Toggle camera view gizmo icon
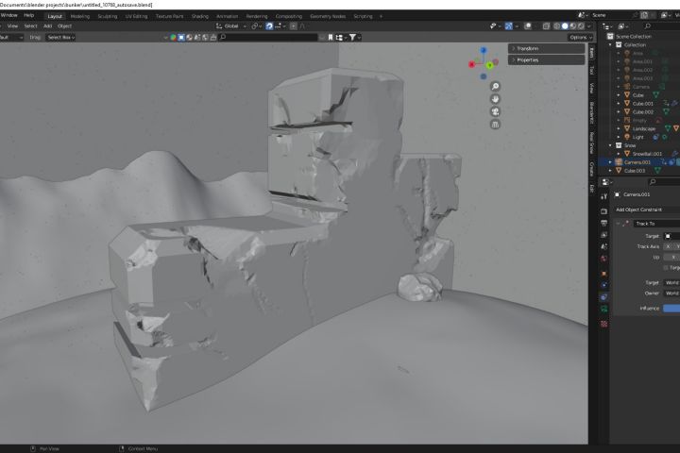680x453 pixels. click(x=495, y=111)
